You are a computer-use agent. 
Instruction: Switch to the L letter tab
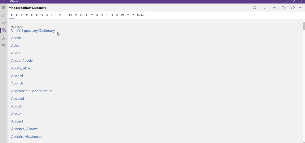[x=65, y=15]
